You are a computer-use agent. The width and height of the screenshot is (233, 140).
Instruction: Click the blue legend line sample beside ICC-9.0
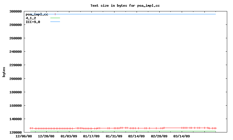(55, 22)
